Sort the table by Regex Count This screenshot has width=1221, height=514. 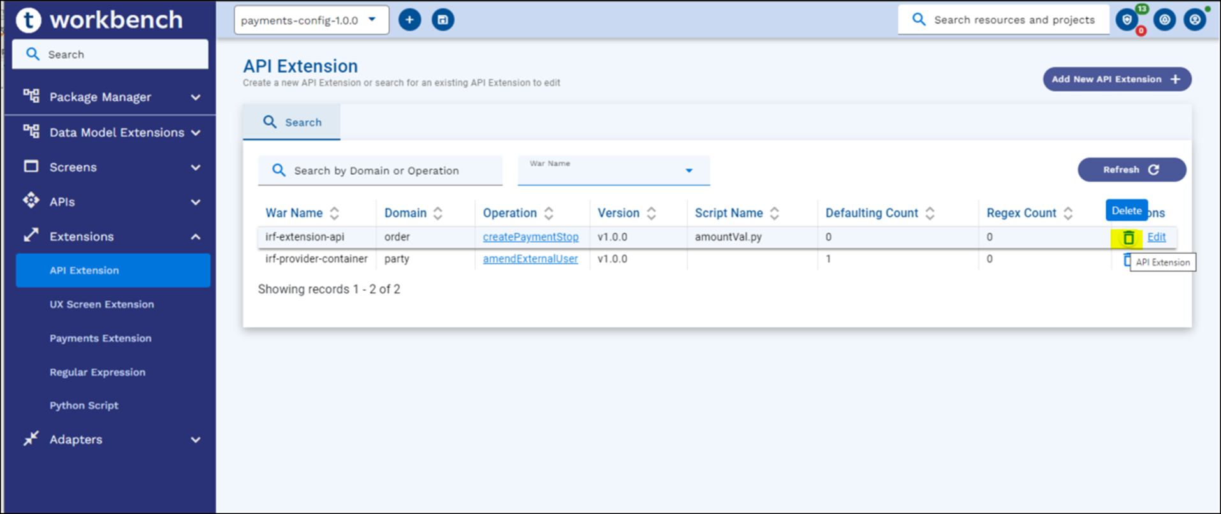click(1068, 213)
